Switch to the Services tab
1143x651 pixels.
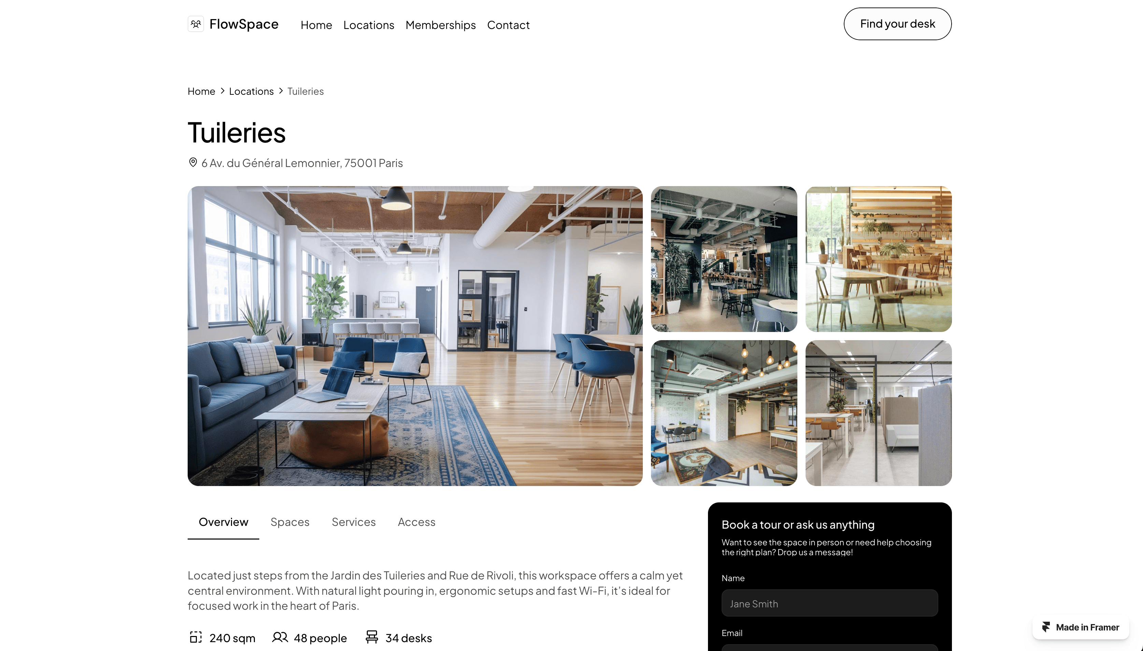(353, 522)
